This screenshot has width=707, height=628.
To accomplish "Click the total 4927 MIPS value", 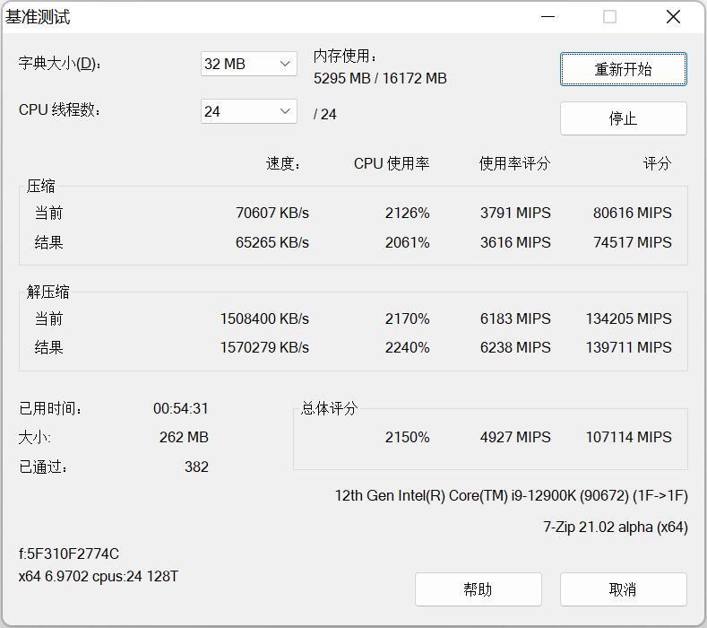I will [515, 437].
